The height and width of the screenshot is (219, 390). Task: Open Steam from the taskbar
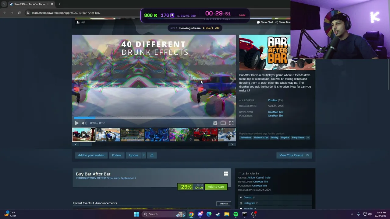[x=218, y=214]
